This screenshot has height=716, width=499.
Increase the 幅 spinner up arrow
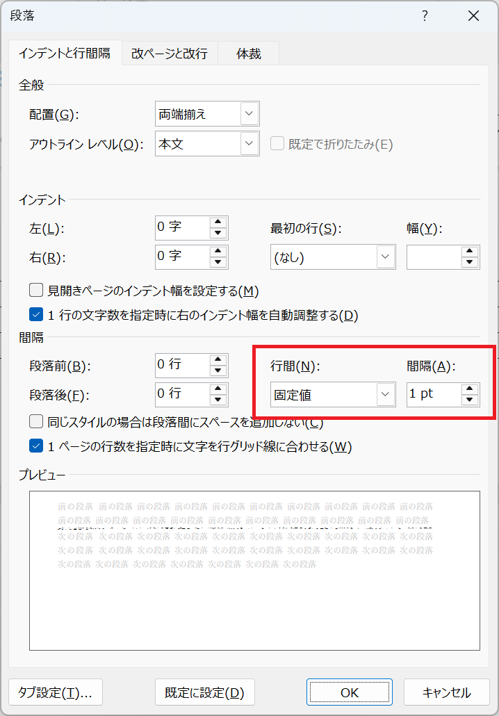point(470,252)
